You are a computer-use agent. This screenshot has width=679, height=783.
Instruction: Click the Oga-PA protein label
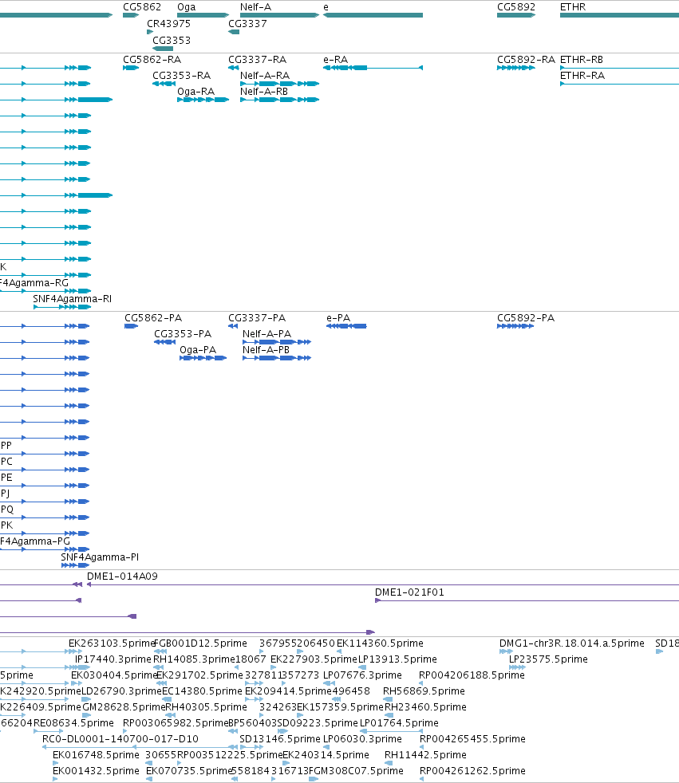(198, 349)
